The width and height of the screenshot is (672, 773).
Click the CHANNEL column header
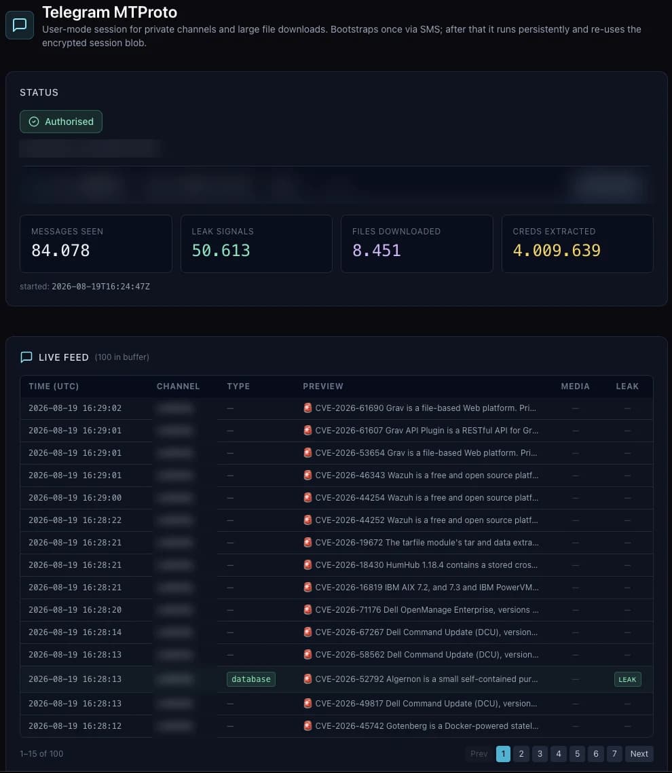click(178, 386)
